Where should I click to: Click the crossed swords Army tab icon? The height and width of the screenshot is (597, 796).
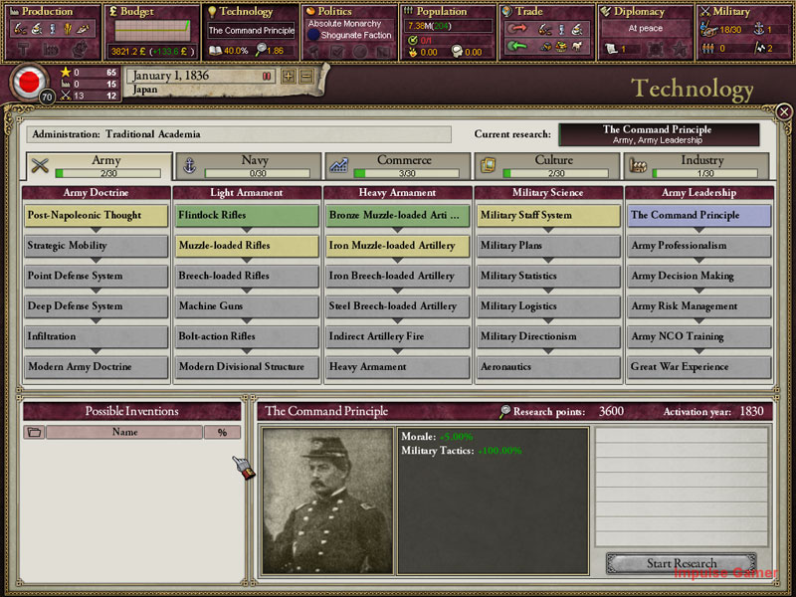click(x=40, y=165)
